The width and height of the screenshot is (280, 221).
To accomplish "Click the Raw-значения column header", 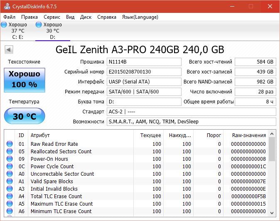I will tap(246, 135).
